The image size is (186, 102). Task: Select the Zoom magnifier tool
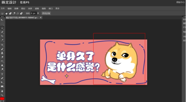coord(2,95)
